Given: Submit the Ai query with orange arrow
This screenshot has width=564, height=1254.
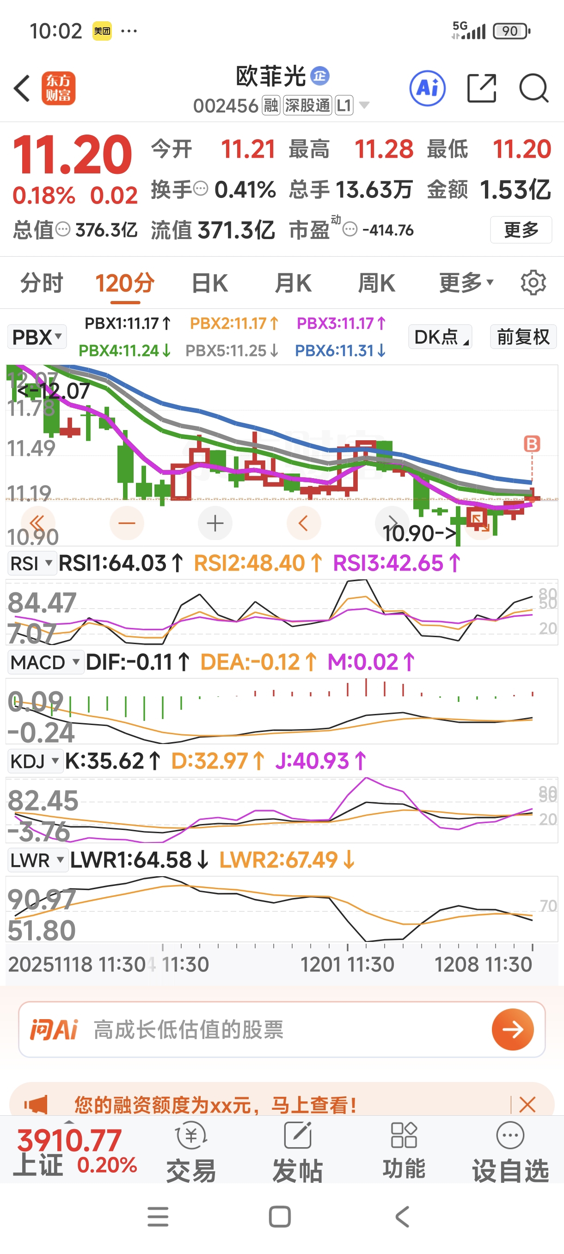Looking at the screenshot, I should (x=512, y=1030).
